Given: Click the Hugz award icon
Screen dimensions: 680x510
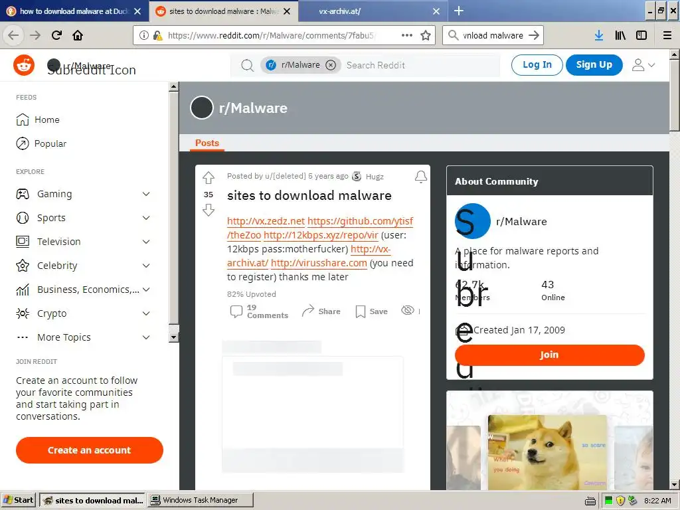Looking at the screenshot, I should click(x=357, y=176).
